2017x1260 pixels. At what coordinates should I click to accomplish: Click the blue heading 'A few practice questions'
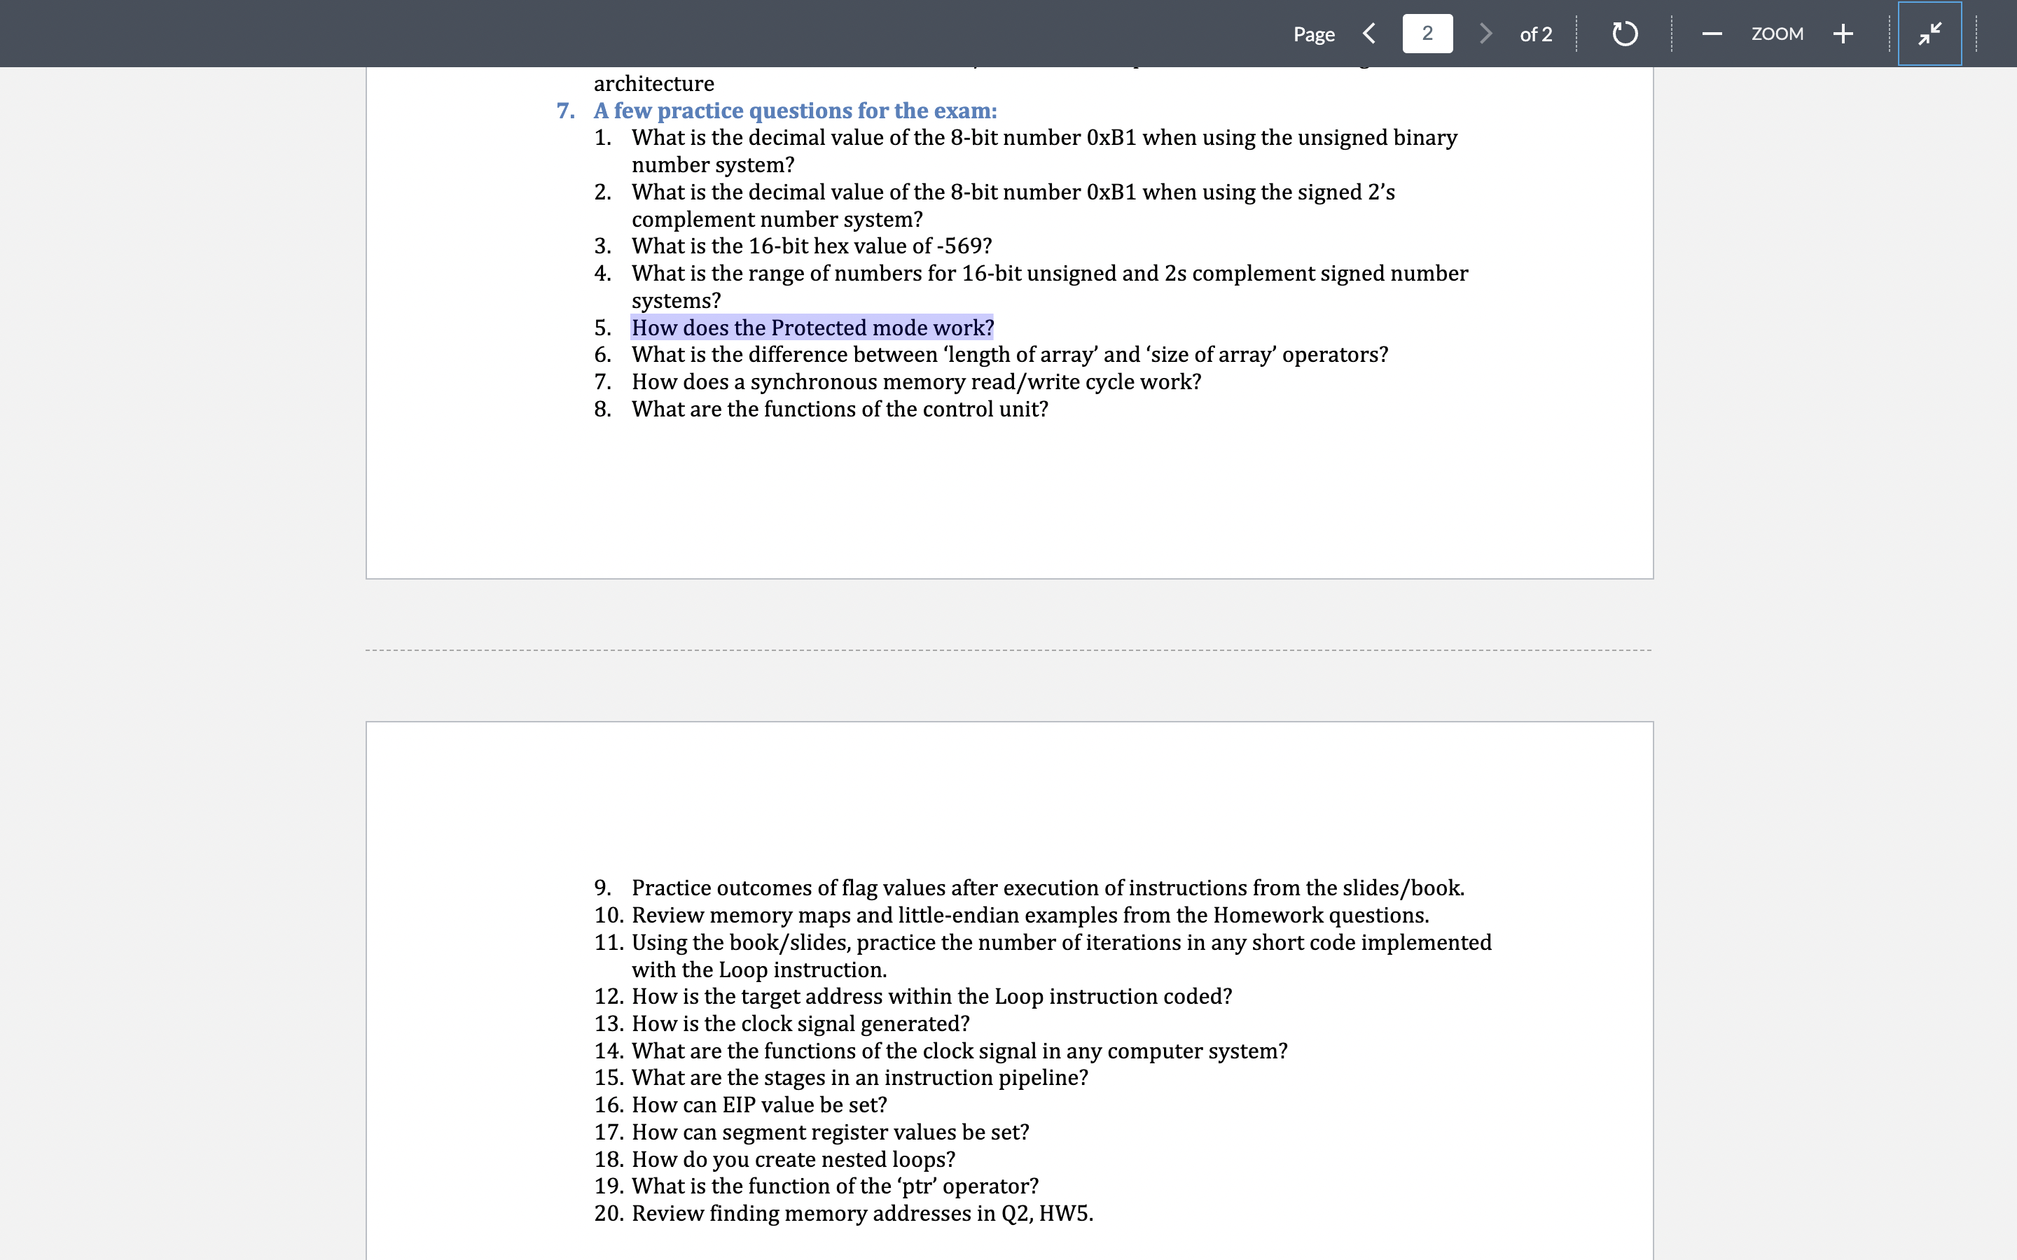(x=793, y=110)
